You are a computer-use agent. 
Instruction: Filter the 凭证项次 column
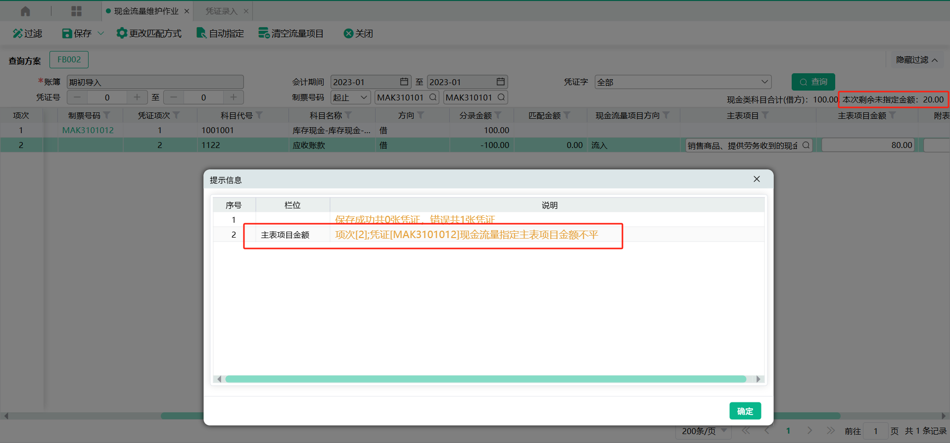(x=177, y=115)
